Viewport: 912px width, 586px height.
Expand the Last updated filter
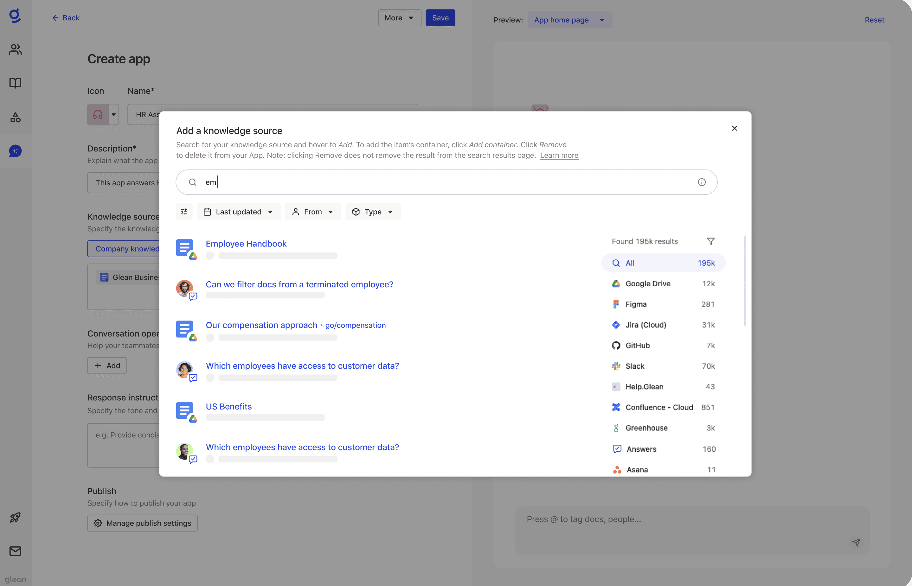point(239,212)
